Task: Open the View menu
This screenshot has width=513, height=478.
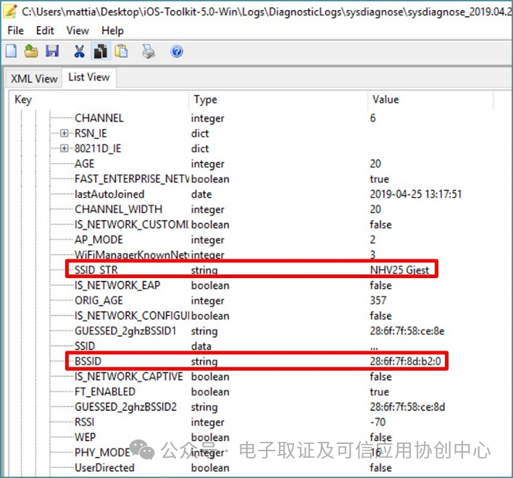Action: (78, 30)
